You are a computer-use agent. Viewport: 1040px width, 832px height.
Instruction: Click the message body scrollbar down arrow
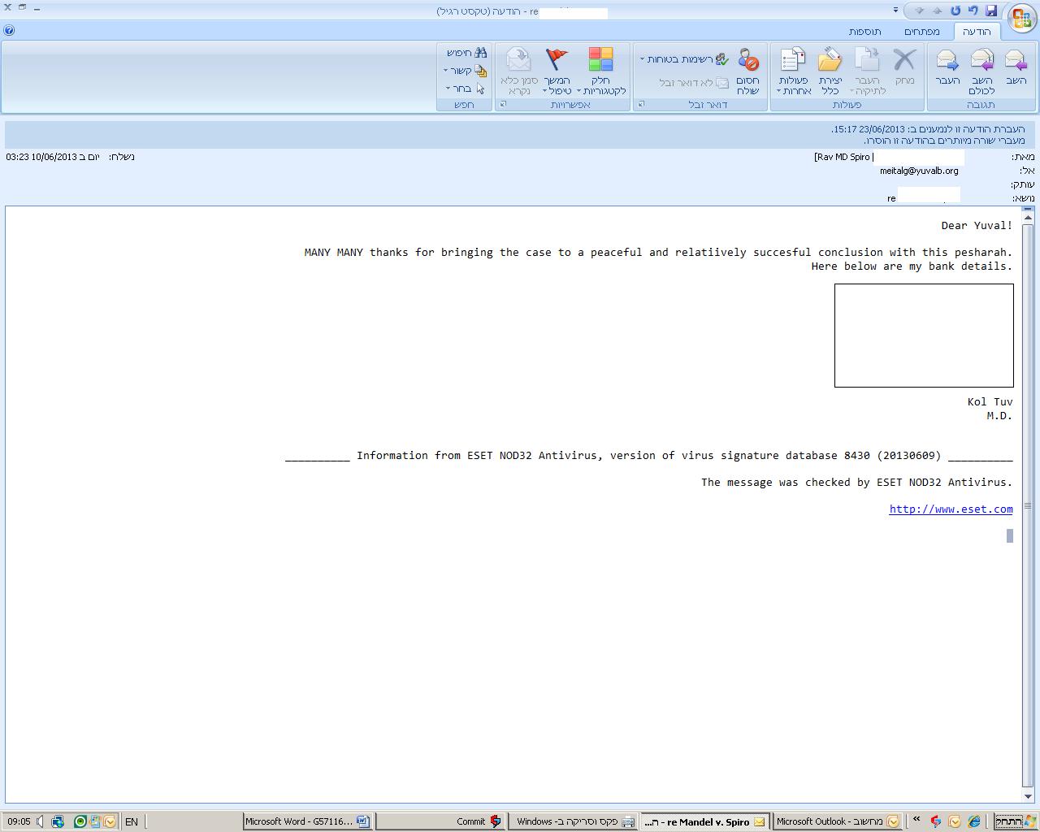(1028, 796)
